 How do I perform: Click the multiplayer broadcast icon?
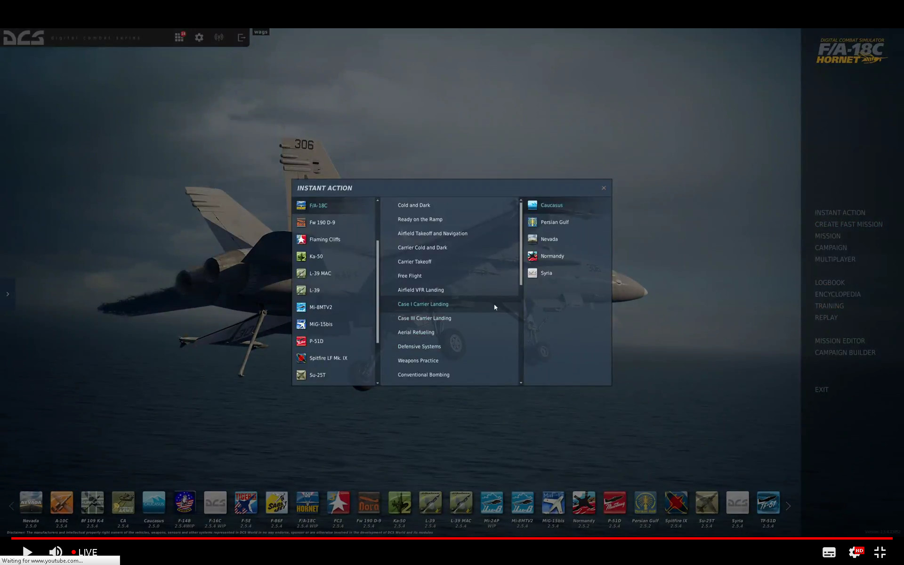219,38
